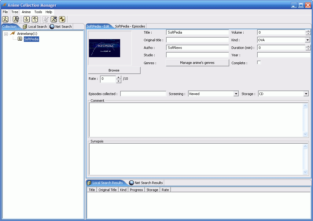Select the SoftPedia item in collection tree
The width and height of the screenshot is (313, 221).
[x=31, y=39]
